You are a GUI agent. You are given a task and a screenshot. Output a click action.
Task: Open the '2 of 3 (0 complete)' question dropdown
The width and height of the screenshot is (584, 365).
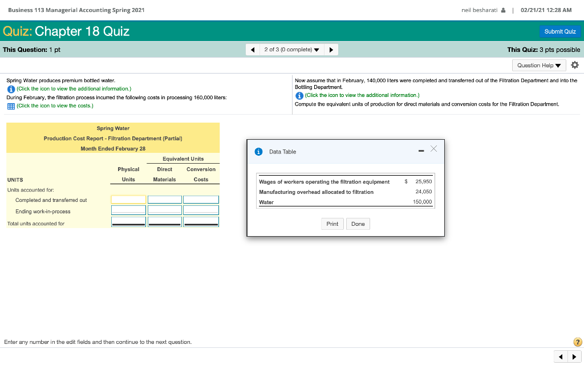(x=291, y=50)
